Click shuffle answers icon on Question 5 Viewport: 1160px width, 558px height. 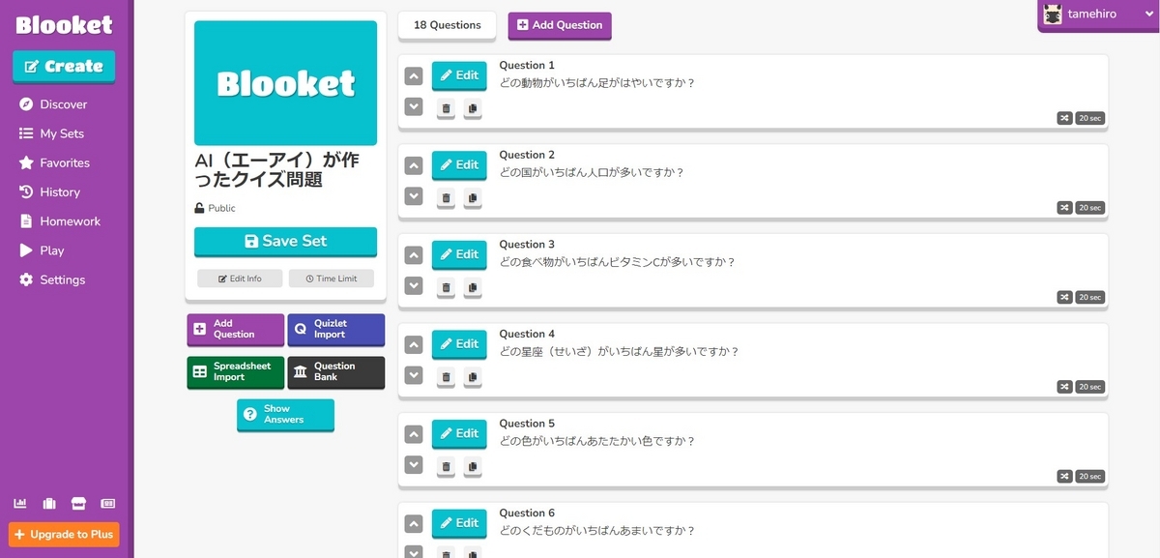pyautogui.click(x=1064, y=476)
